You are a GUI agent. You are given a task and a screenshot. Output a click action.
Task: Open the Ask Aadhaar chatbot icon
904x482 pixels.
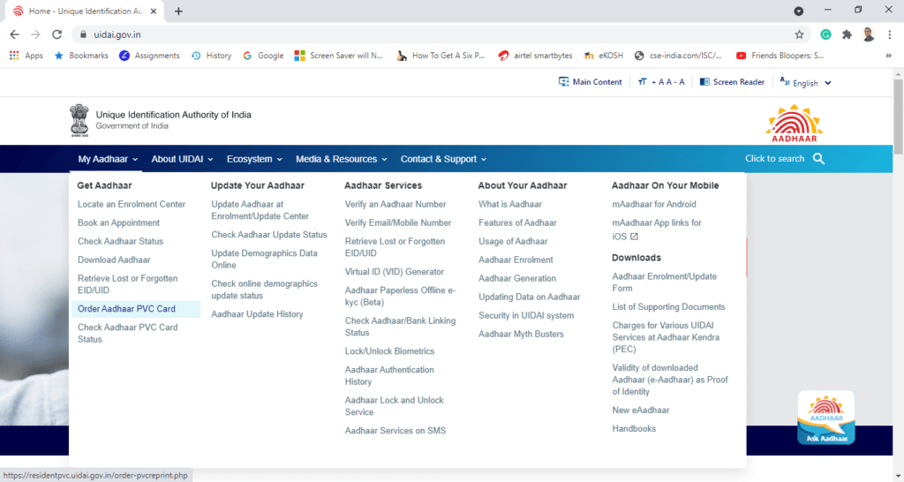(x=825, y=417)
